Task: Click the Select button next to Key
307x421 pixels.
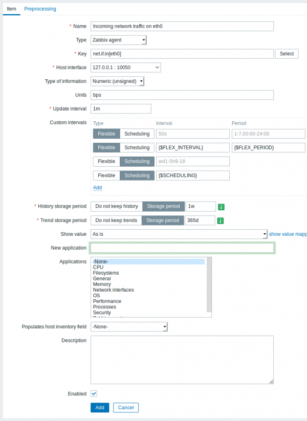Action: coord(287,54)
